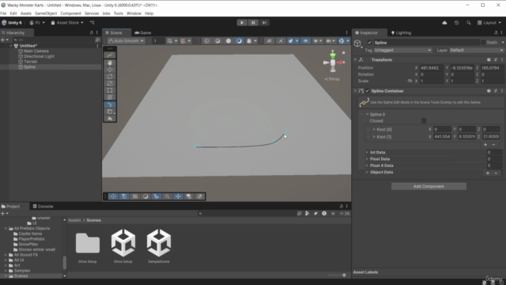This screenshot has width=506, height=285.
Task: Open the Layer dropdown showing Default
Action: [476, 51]
